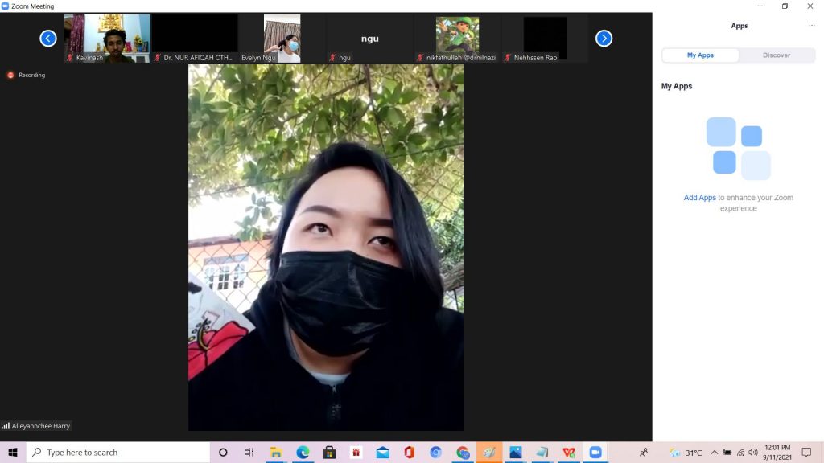Open File Explorer from the taskbar
This screenshot has width=824, height=463.
click(x=276, y=453)
